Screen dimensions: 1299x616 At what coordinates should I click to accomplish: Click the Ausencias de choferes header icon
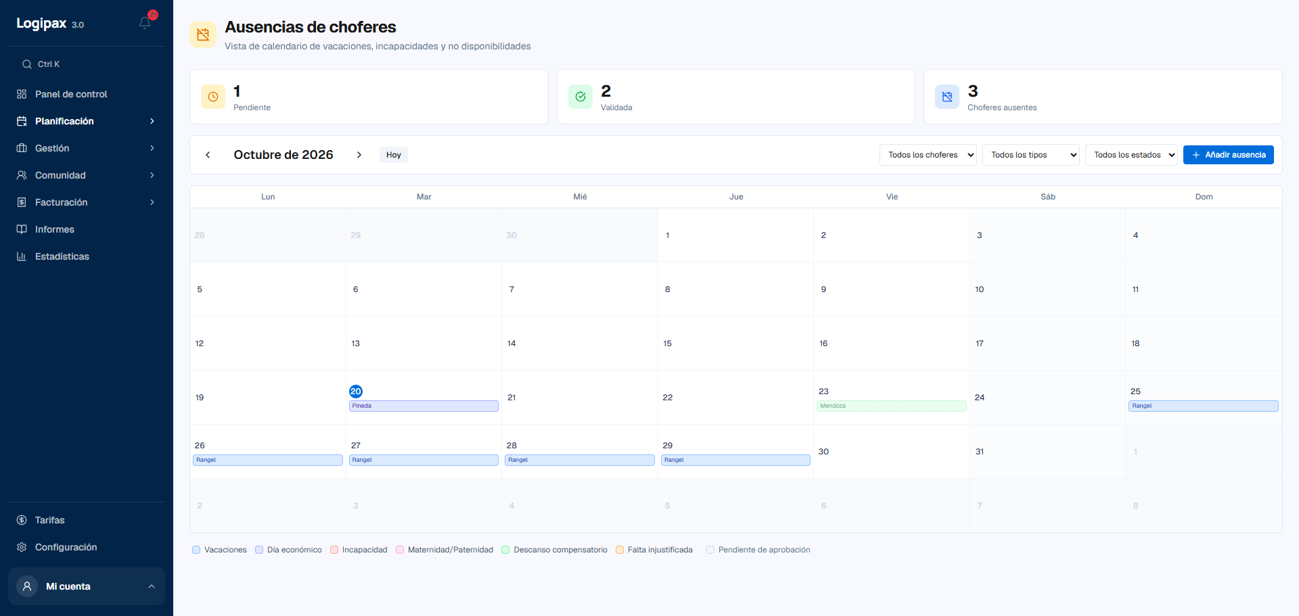click(x=203, y=34)
